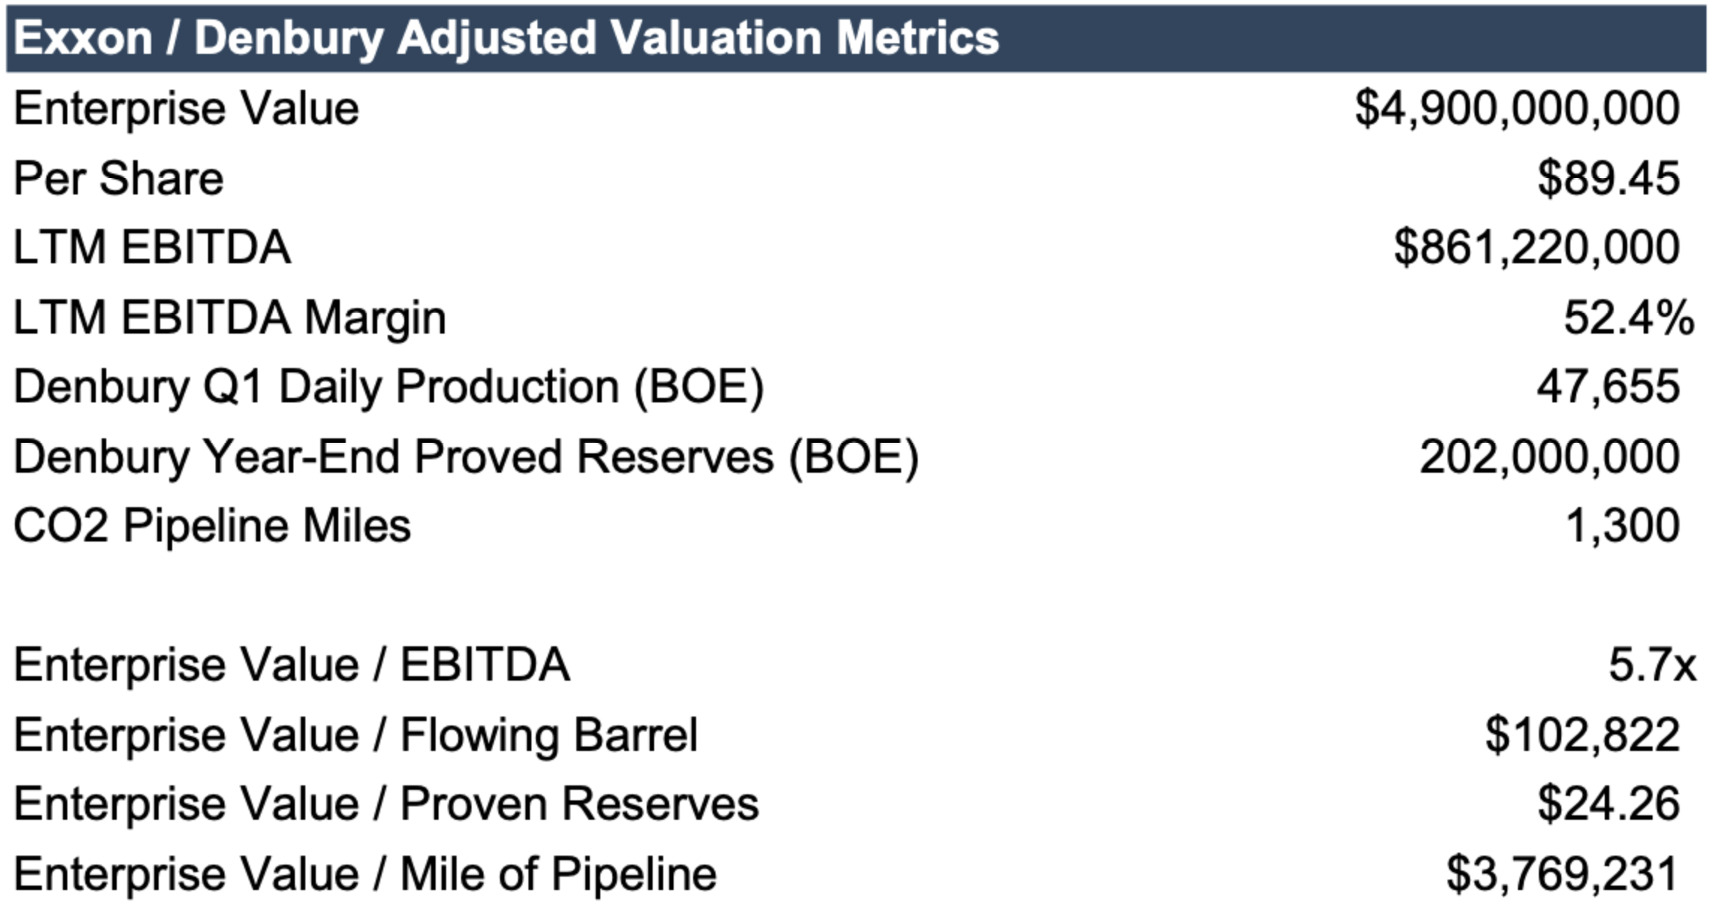Click the 5.7x multiple value
Image resolution: width=1714 pixels, height=914 pixels.
coord(1652,665)
